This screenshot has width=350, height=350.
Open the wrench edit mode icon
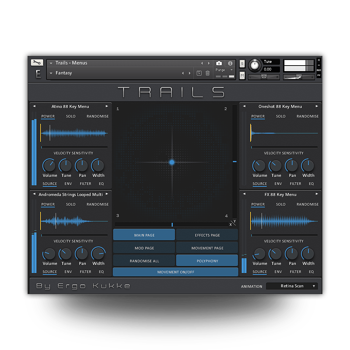point(37,63)
